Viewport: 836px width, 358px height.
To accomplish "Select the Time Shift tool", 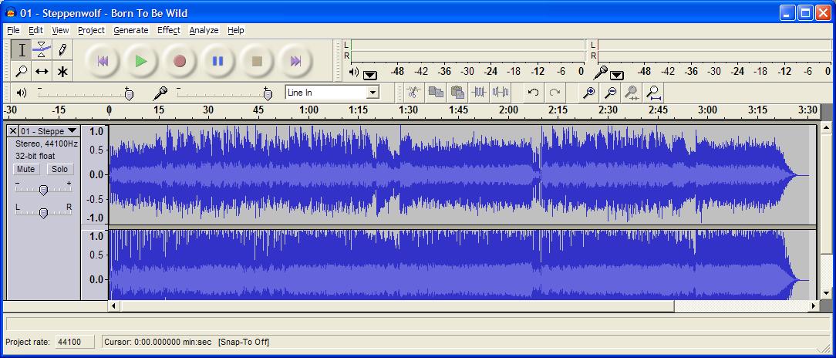I will coord(42,71).
